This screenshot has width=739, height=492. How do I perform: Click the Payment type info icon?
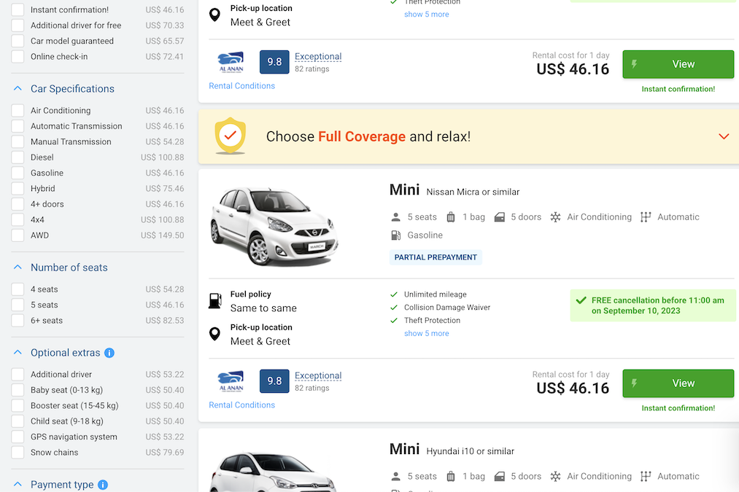(x=103, y=485)
